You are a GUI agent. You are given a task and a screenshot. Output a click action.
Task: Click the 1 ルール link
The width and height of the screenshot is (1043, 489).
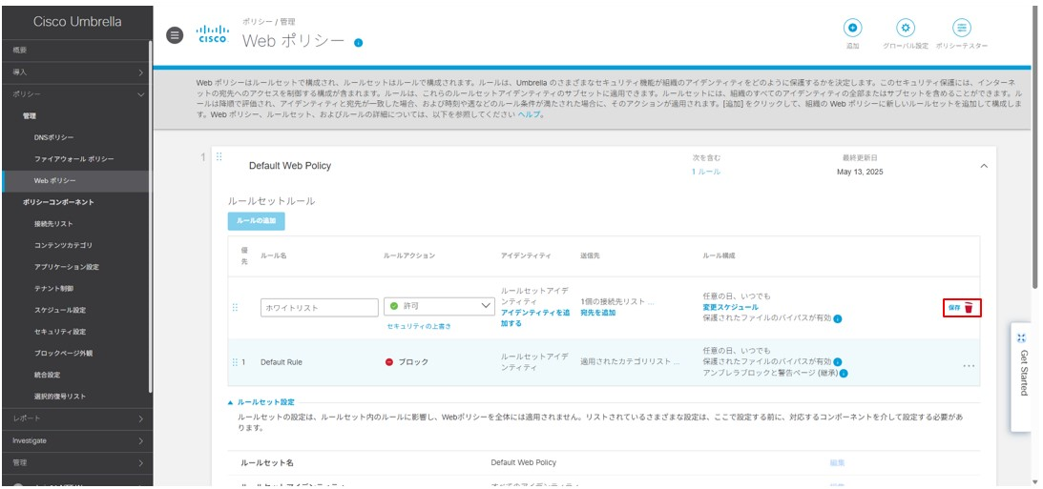tap(706, 172)
